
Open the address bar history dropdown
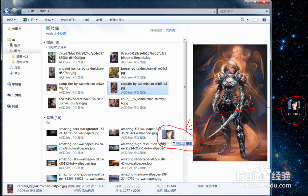(209, 11)
